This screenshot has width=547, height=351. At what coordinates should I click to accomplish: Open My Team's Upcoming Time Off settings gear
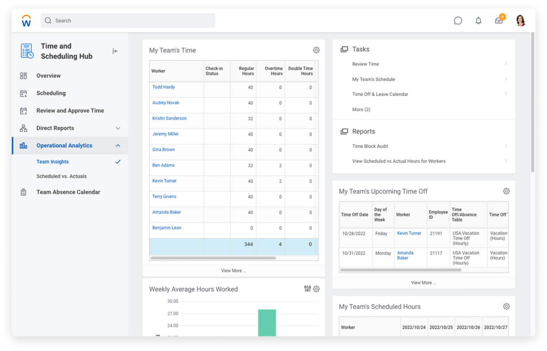(x=506, y=191)
